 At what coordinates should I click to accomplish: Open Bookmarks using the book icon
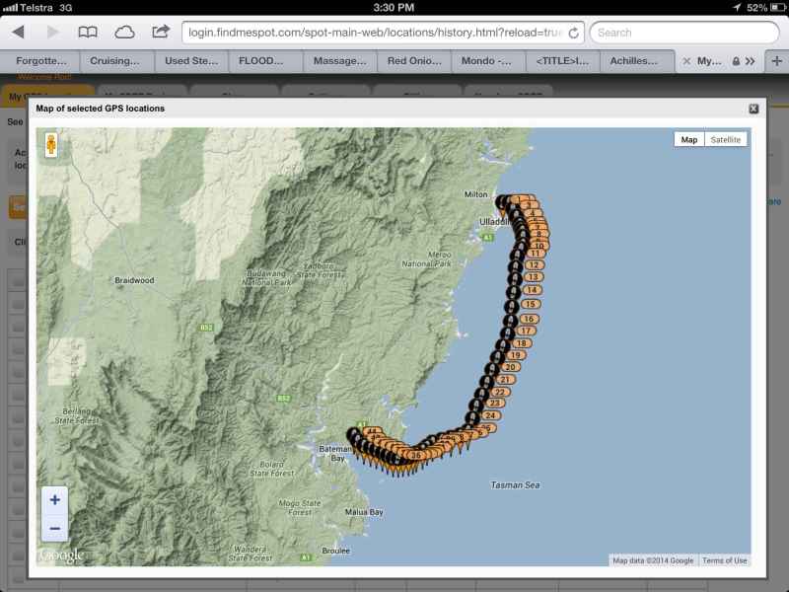(x=90, y=32)
